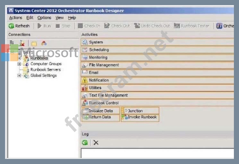Click the Monitoring category icon
Image resolution: width=239 pixels, height=164 pixels.
click(85, 57)
